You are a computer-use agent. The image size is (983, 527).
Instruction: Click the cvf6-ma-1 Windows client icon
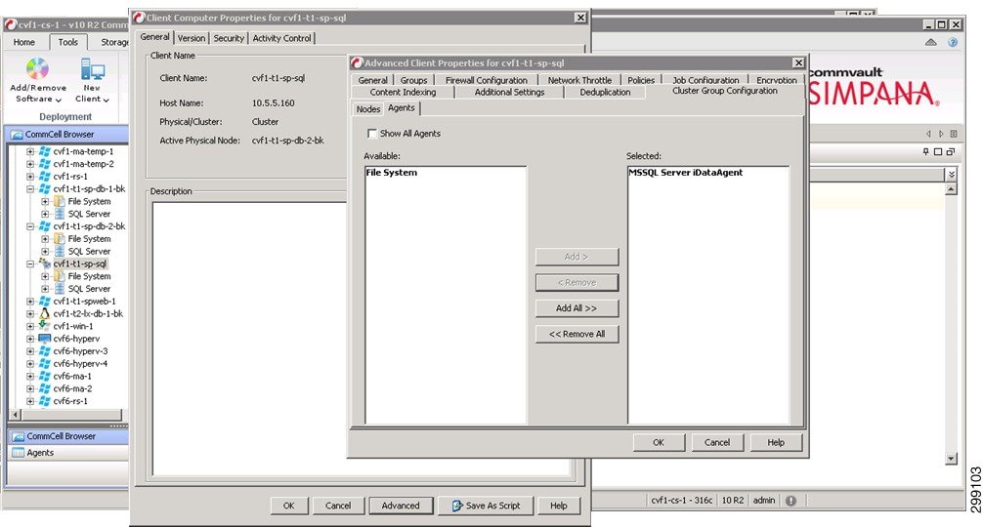coord(45,376)
